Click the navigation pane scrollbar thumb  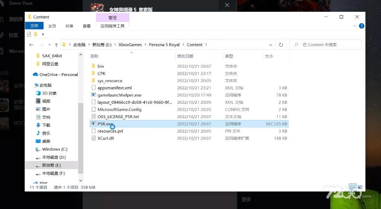tap(81, 138)
